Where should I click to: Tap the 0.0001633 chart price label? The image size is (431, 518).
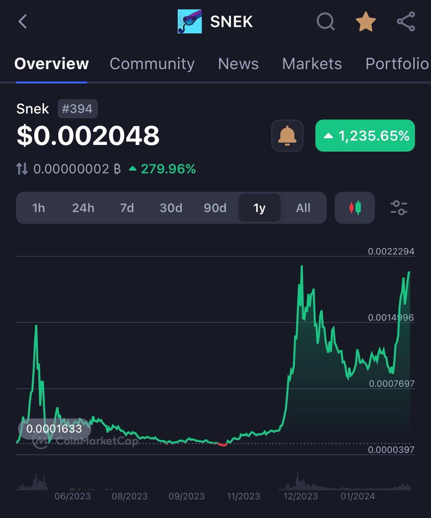pyautogui.click(x=54, y=429)
